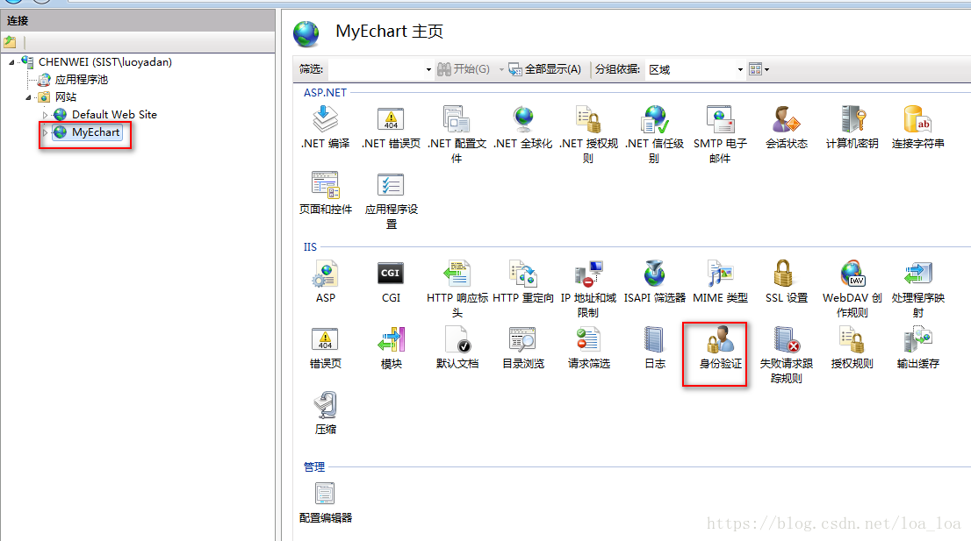Open the .NET 编译 feature
Image resolution: width=971 pixels, height=541 pixels.
click(x=325, y=128)
